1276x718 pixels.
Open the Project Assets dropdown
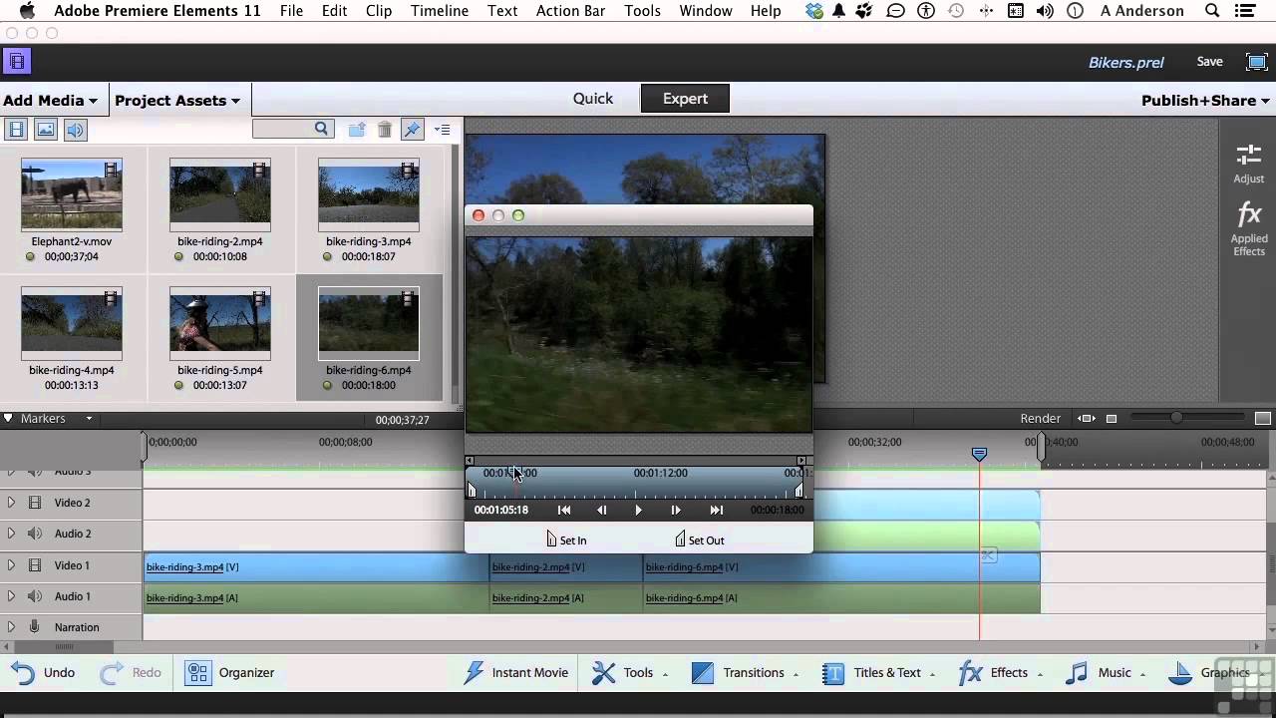(177, 100)
